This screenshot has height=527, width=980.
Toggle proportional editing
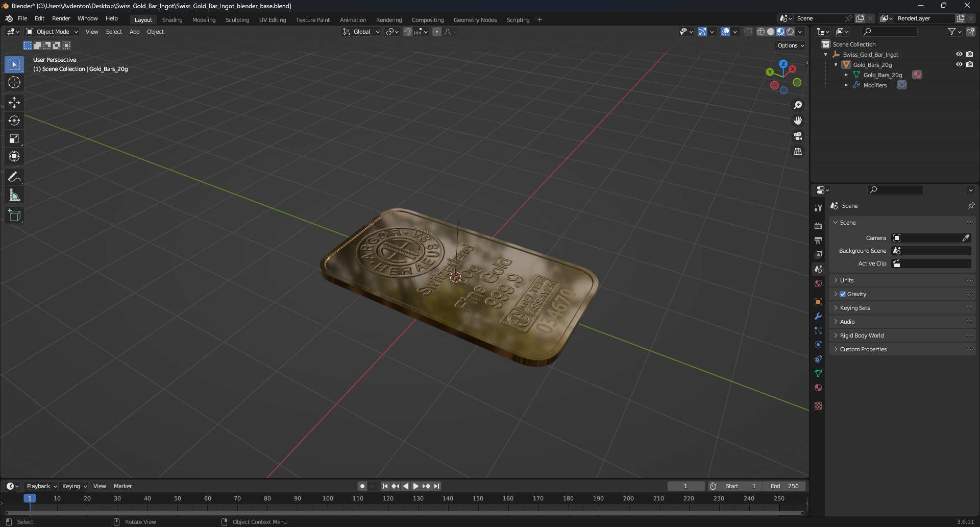click(x=437, y=32)
